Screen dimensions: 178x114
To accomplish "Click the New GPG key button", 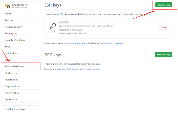I will pyautogui.click(x=163, y=54).
